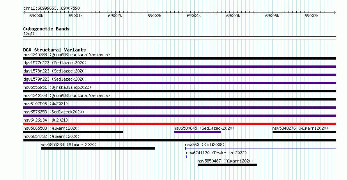Click the 12q15 cytogenetic band label

point(29,34)
